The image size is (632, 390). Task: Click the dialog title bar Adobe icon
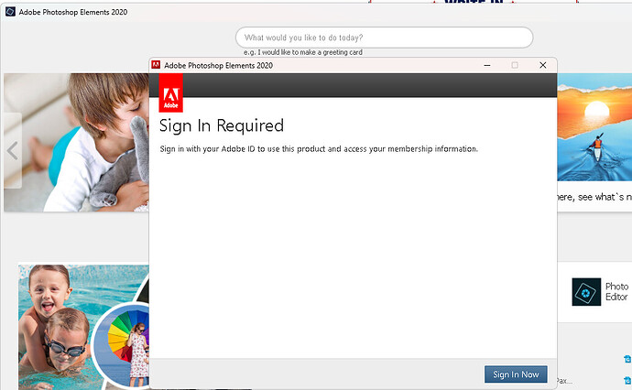(x=156, y=65)
